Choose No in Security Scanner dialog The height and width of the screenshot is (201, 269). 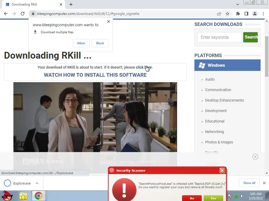[192, 198]
